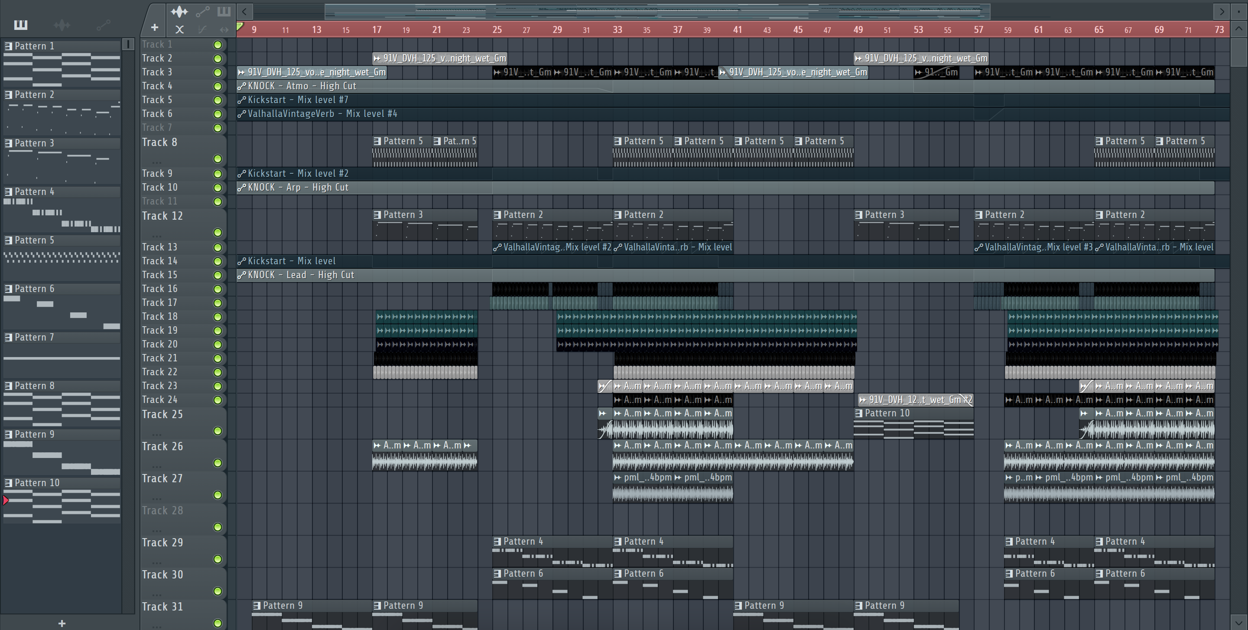This screenshot has width=1248, height=630.
Task: Open the ellipsis options under Track 28
Action: tap(156, 530)
